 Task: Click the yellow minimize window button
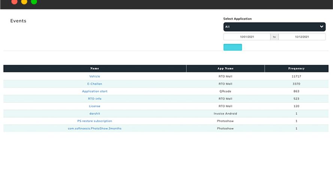[x=24, y=2]
